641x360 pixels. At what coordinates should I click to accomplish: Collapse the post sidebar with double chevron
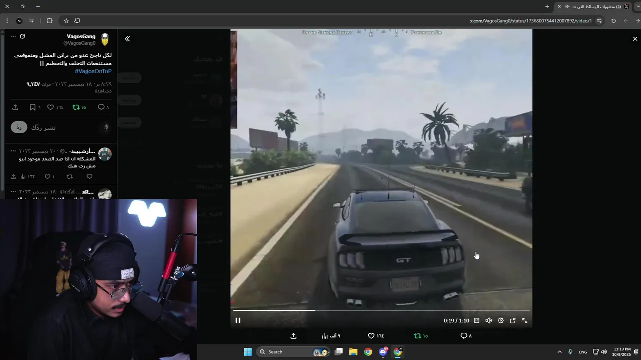pyautogui.click(x=127, y=39)
